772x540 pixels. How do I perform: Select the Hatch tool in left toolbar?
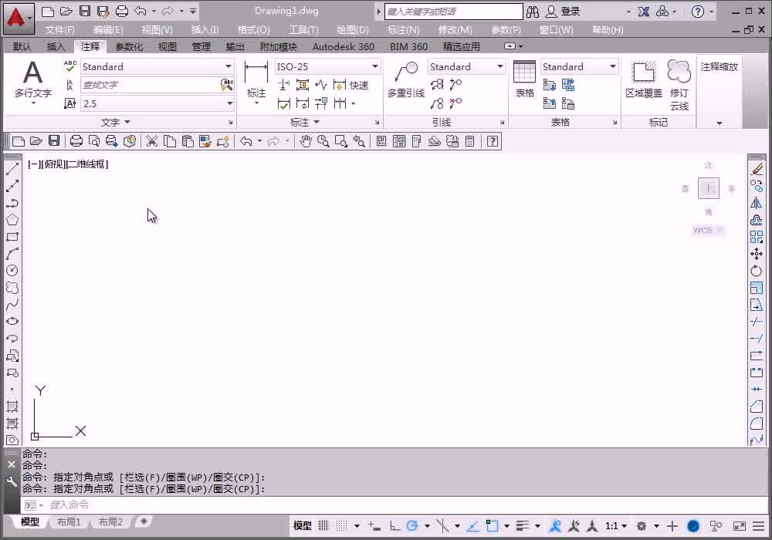coord(12,407)
